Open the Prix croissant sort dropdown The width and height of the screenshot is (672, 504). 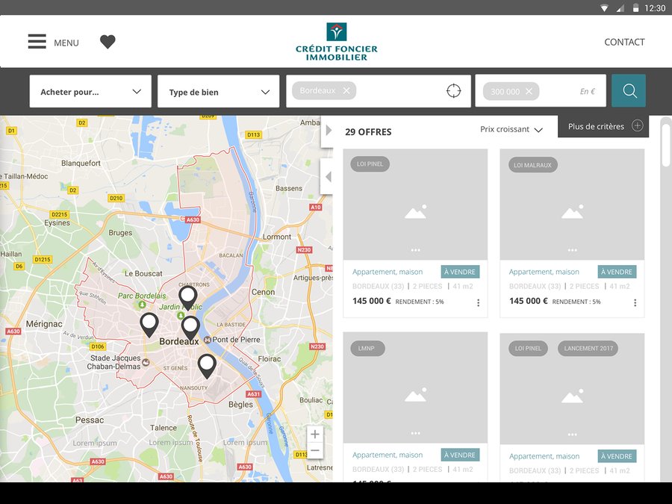click(511, 130)
